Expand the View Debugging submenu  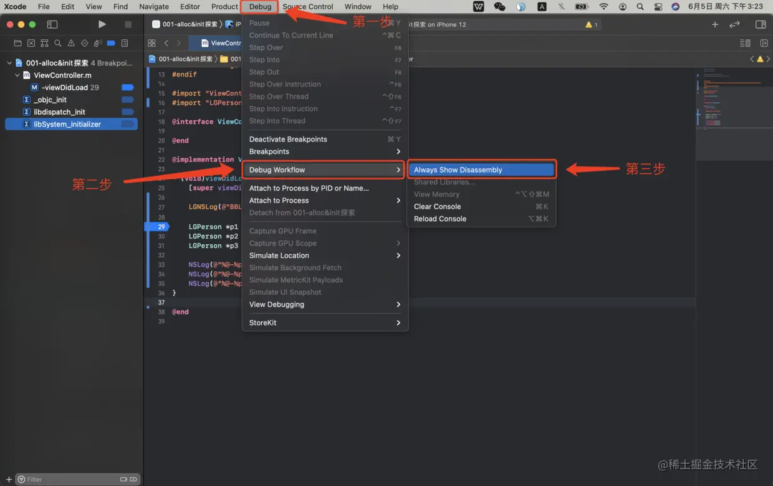click(325, 304)
